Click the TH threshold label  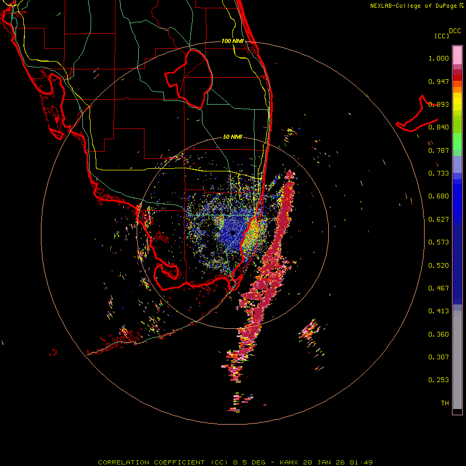pyautogui.click(x=445, y=403)
